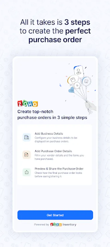Click the document icon for Purchase Order Details
Image resolution: width=110 pixels, height=247 pixels.
coord(27,155)
